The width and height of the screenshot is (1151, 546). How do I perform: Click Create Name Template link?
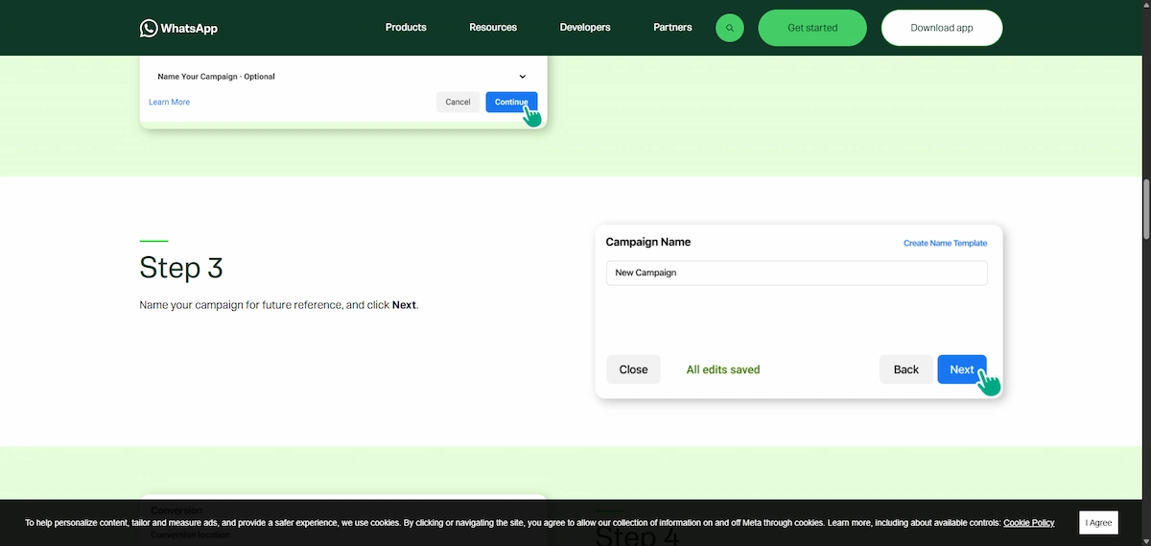click(x=945, y=244)
